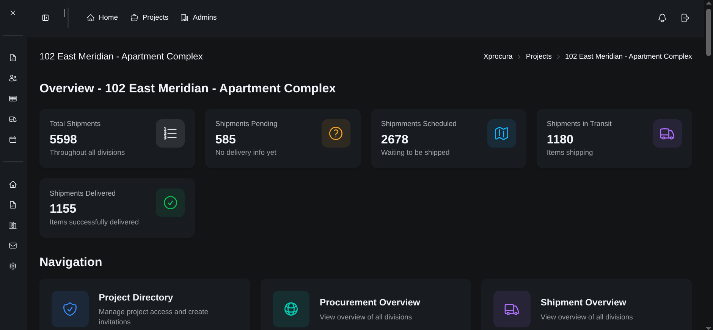Click the 'Waiting to be shipped' text
This screenshot has width=713, height=330.
coord(415,153)
